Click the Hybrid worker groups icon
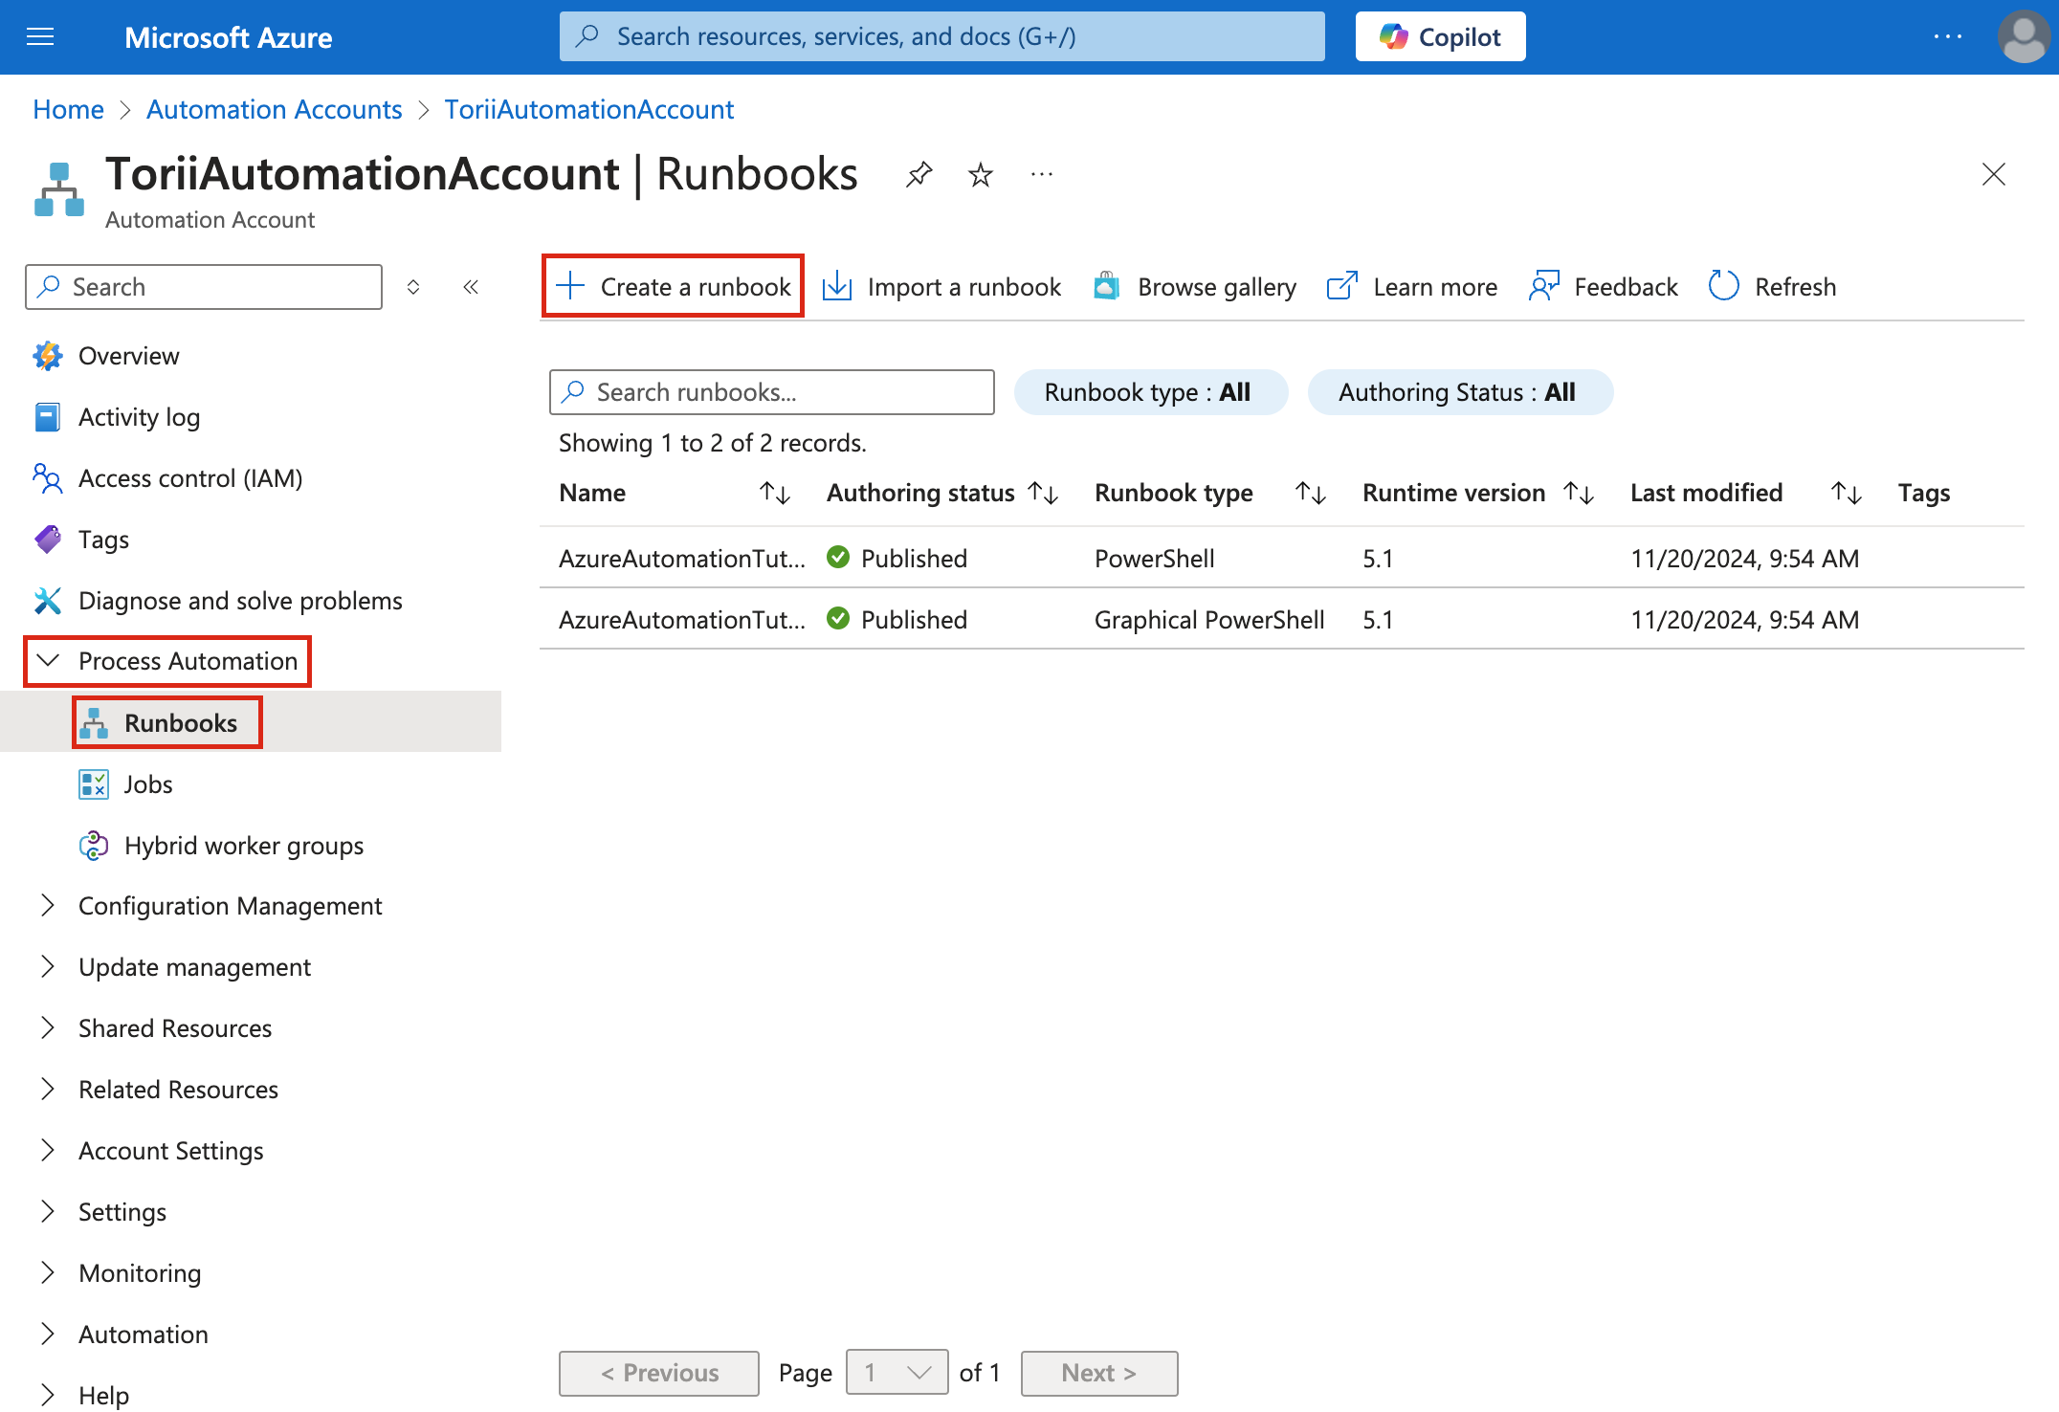 tap(94, 846)
